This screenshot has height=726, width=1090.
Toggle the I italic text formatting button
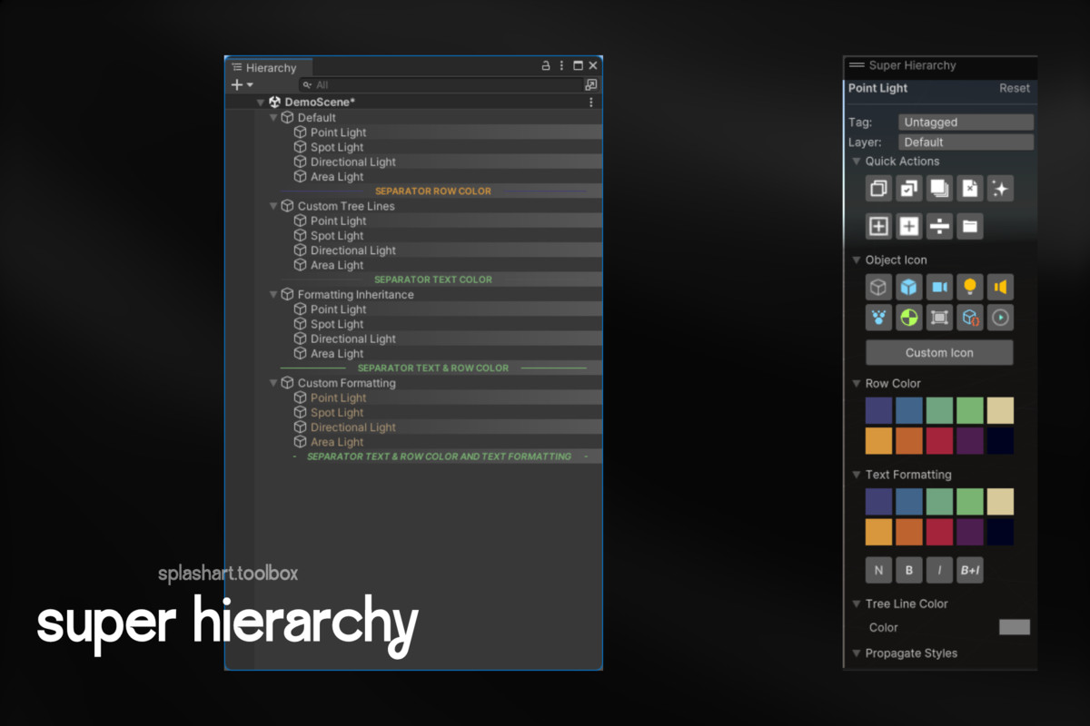[939, 570]
